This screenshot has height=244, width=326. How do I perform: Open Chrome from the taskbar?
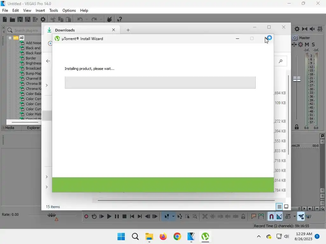[x=177, y=236]
